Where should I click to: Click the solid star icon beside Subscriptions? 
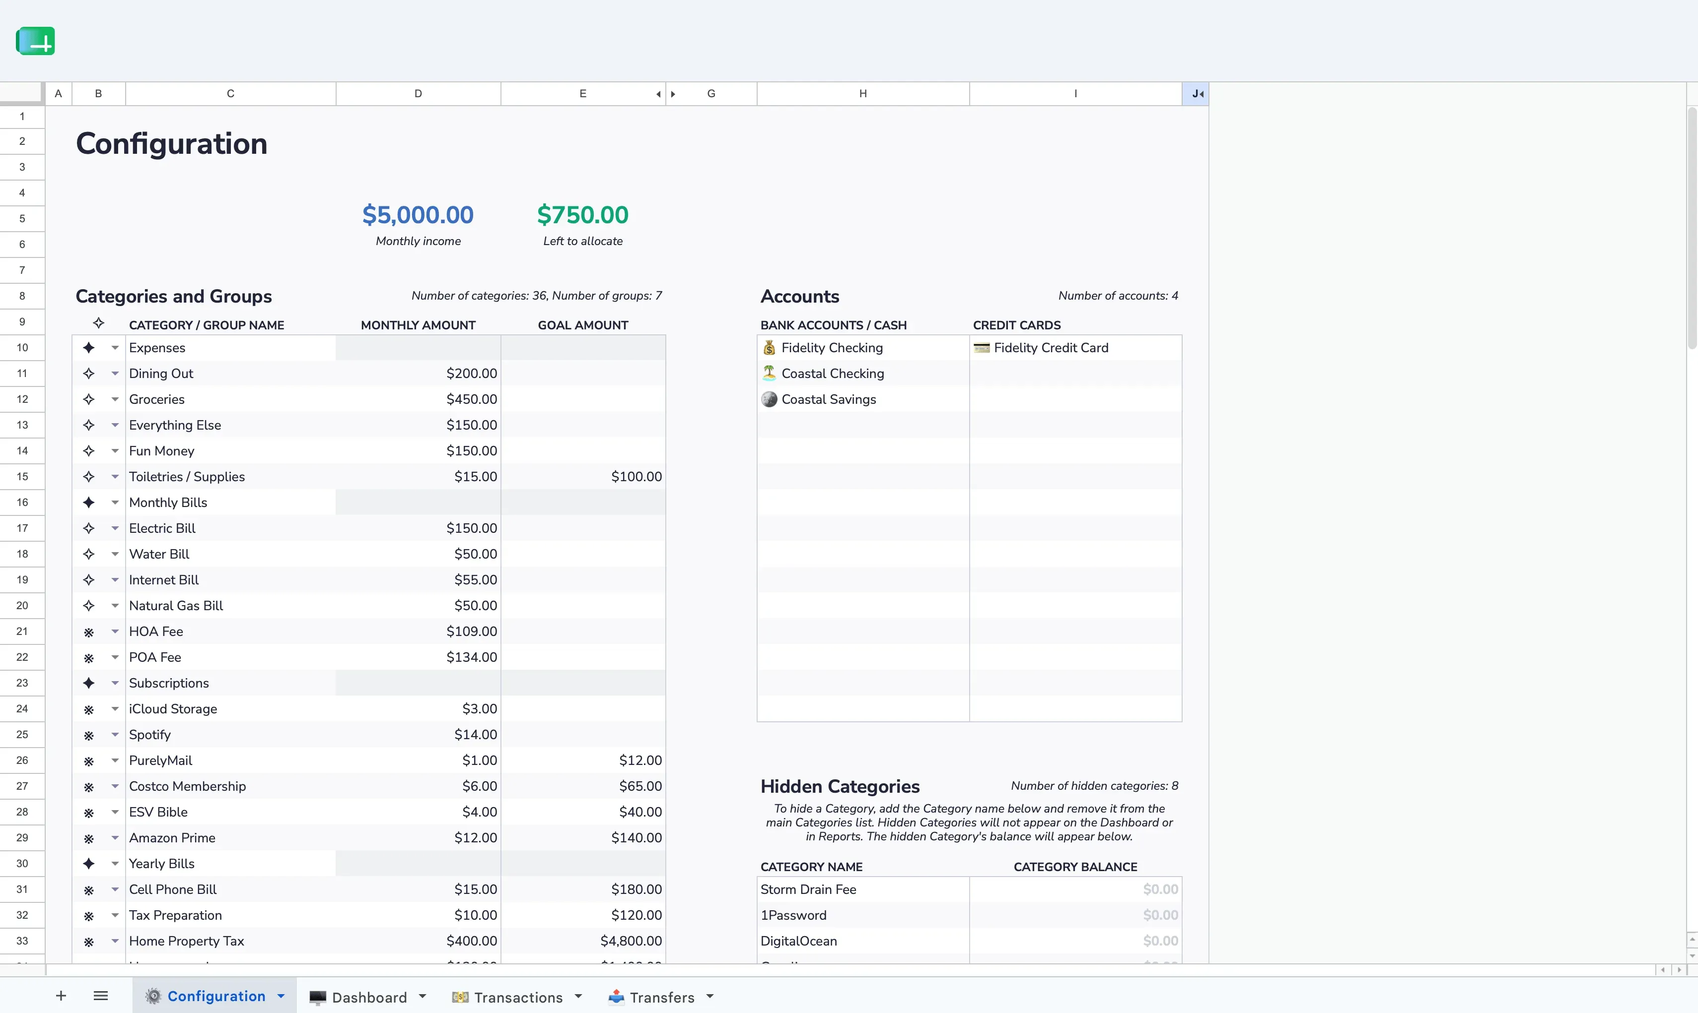(89, 683)
